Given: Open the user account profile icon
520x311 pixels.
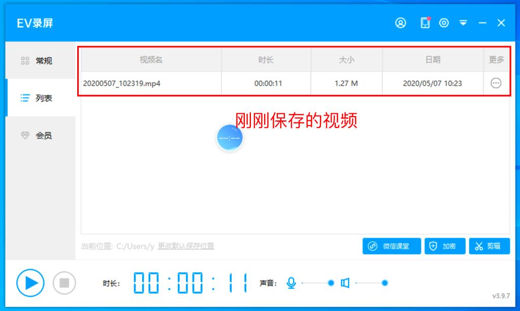Looking at the screenshot, I should (401, 23).
